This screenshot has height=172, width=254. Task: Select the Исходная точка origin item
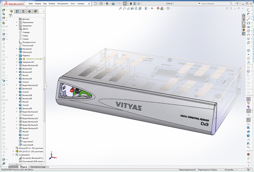pos(27,42)
